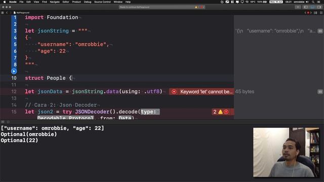Image resolution: width=324 pixels, height=182 pixels.
Task: Click the 'Optional(omrobbie)' console output
Action: point(29,134)
